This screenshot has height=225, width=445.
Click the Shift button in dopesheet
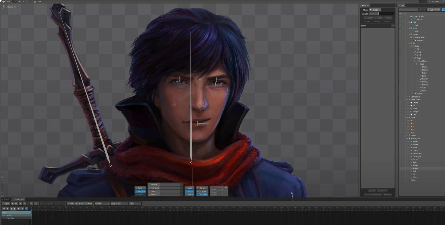tap(71, 204)
